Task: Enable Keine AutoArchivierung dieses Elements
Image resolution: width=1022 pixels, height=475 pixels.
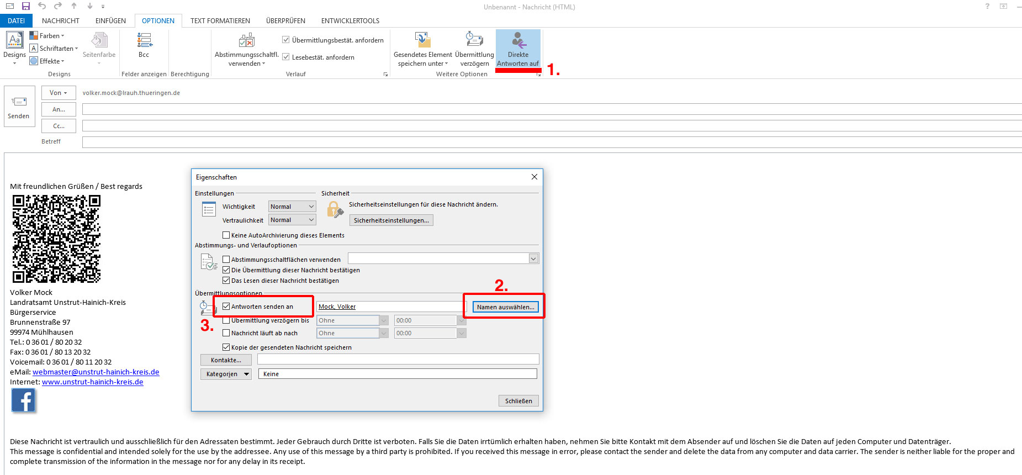Action: click(x=226, y=235)
